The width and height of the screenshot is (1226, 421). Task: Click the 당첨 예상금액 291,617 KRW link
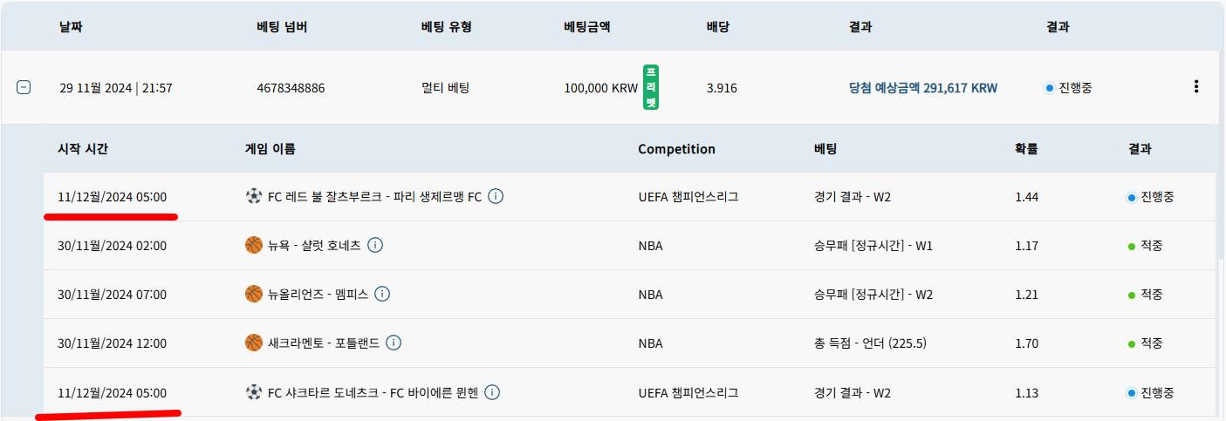coord(923,88)
